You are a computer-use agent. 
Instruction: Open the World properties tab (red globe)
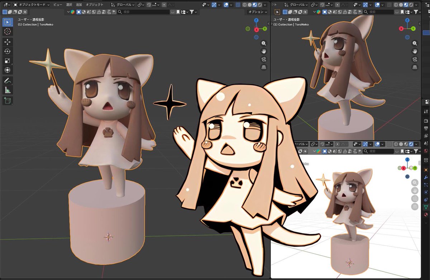coord(426,151)
